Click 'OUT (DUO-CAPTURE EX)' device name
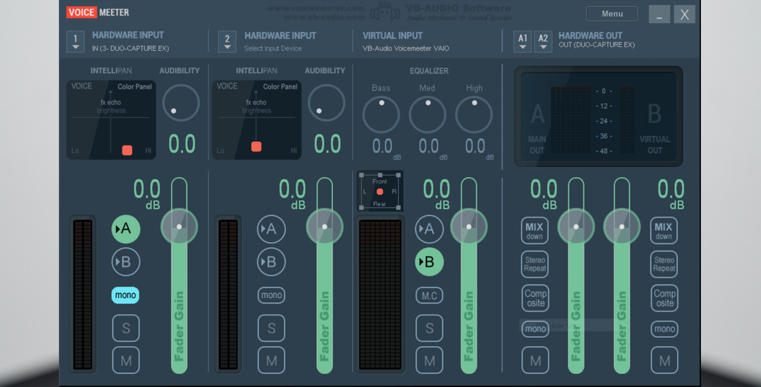The width and height of the screenshot is (761, 387). (x=596, y=45)
